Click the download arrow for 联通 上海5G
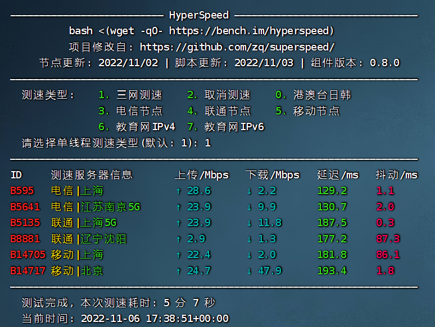 [x=249, y=223]
